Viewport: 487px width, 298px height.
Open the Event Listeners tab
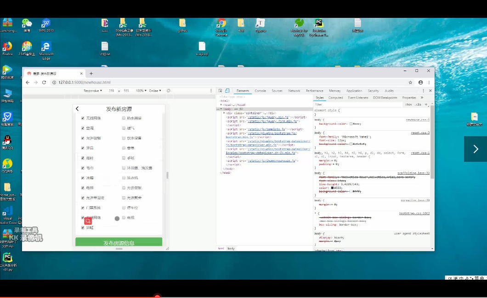[x=358, y=98]
